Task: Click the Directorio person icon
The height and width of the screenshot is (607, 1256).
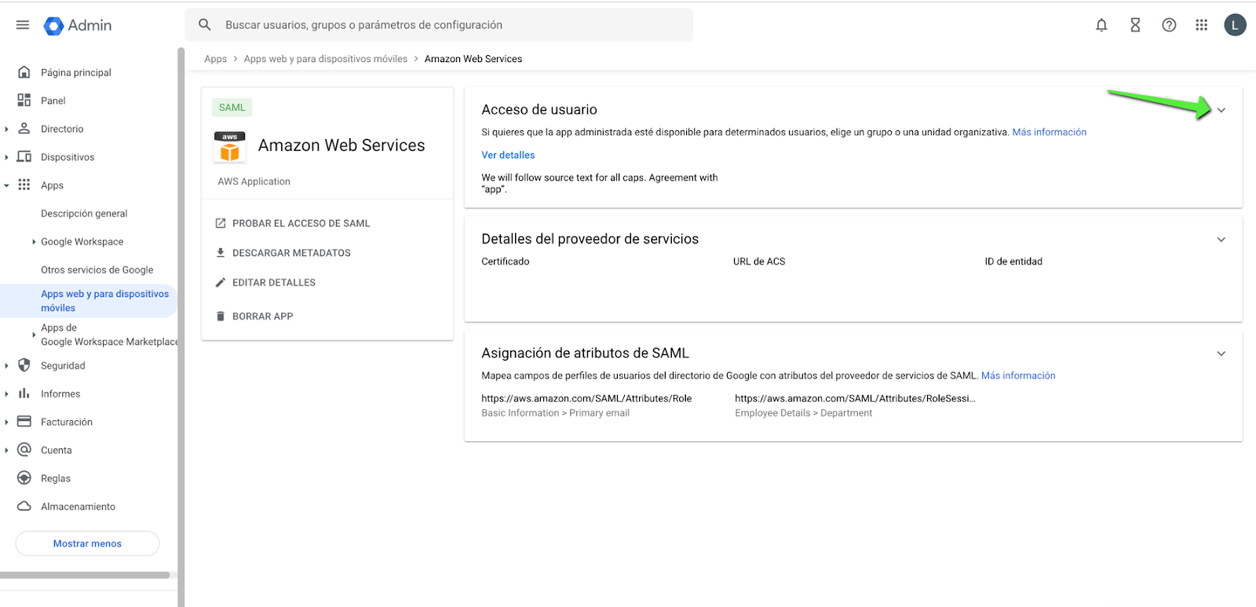Action: 24,129
